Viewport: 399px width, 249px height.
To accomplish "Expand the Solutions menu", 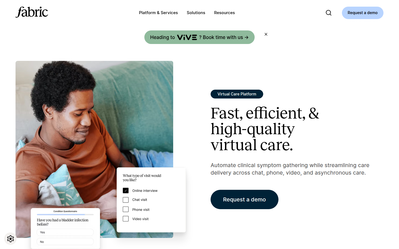I will (x=196, y=13).
